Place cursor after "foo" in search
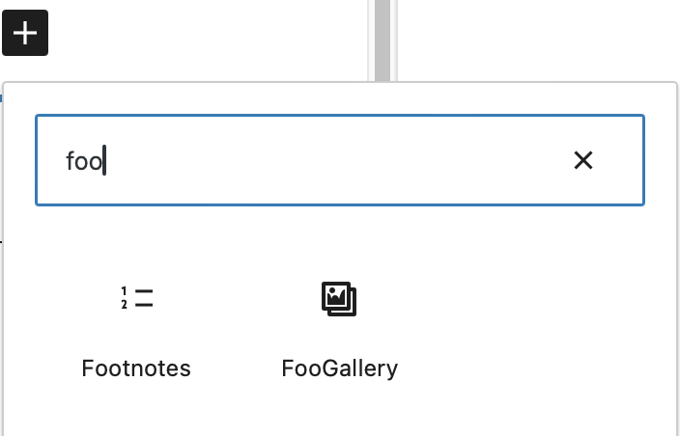680x436 pixels. coord(103,160)
